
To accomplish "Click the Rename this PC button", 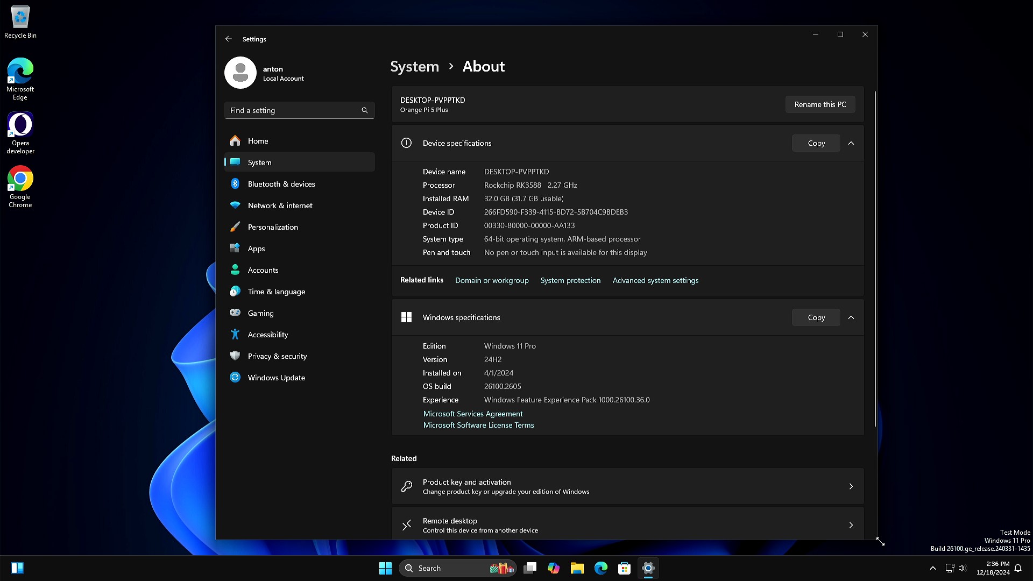I will pos(820,104).
